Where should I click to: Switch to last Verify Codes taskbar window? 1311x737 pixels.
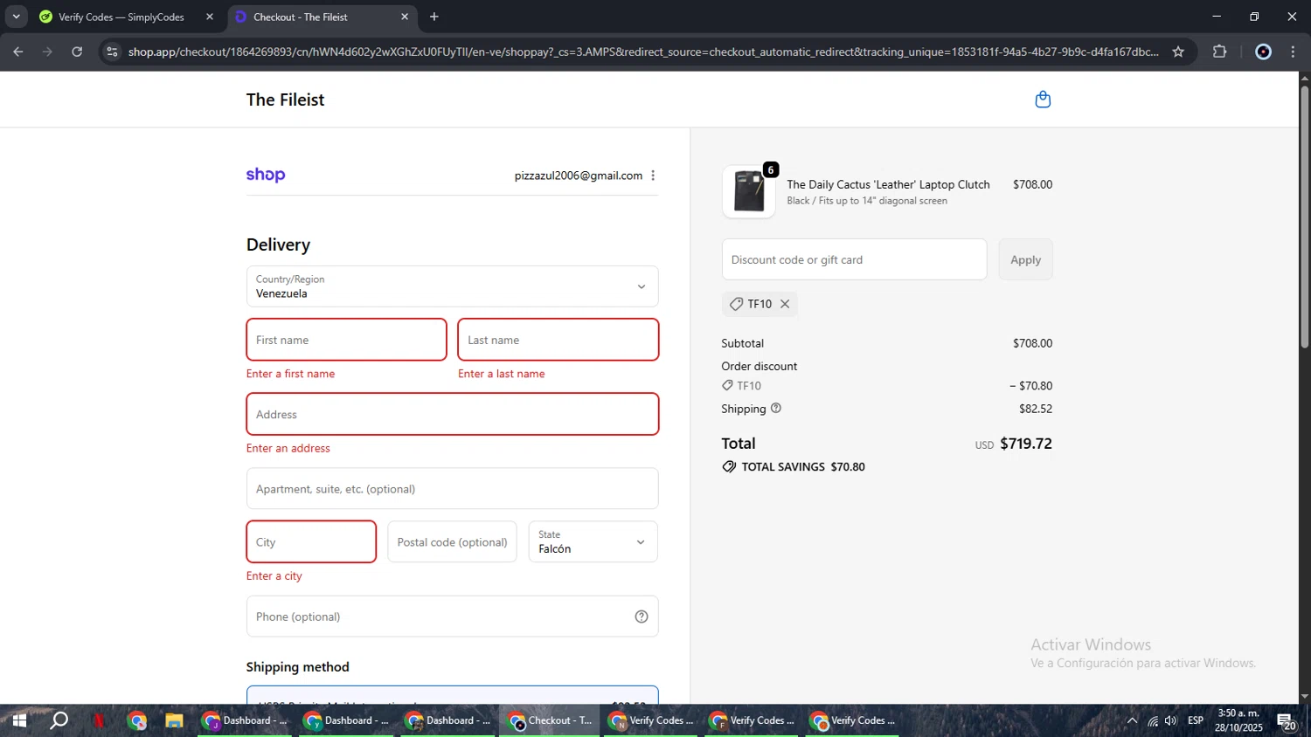coord(853,720)
